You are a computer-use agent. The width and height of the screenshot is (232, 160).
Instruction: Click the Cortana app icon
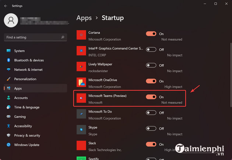tap(81, 35)
